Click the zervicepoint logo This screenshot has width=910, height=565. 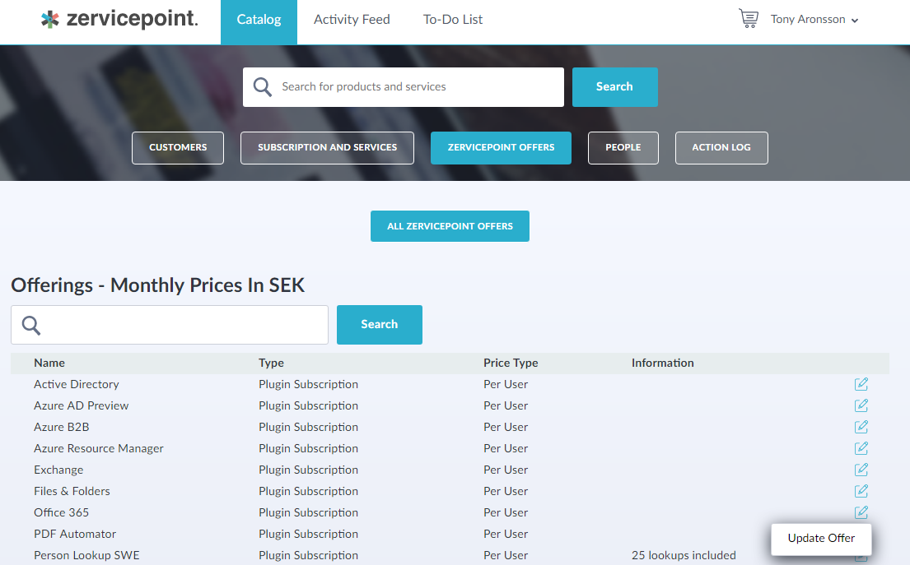pyautogui.click(x=119, y=20)
